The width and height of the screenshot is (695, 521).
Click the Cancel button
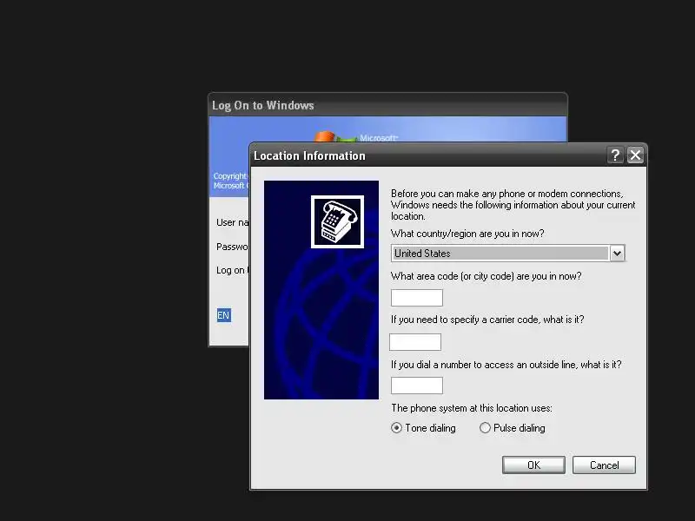point(604,465)
